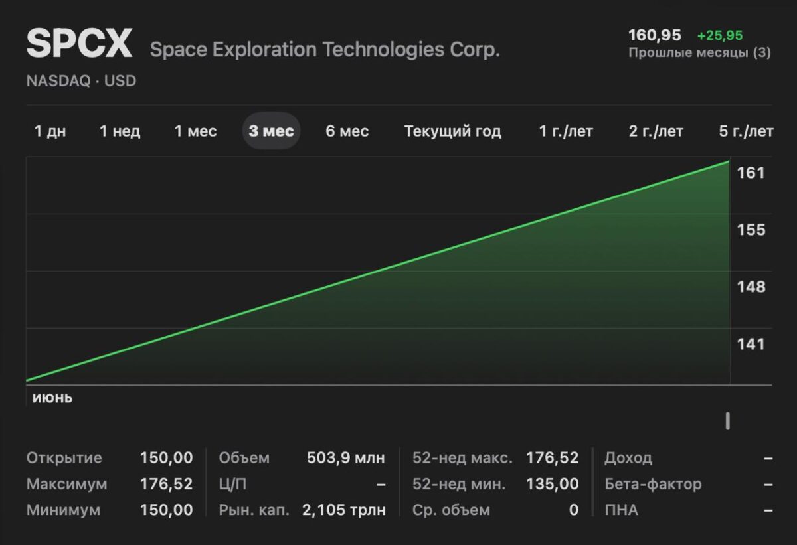
Task: Click the 52-нед макс. label
Action: (x=462, y=458)
